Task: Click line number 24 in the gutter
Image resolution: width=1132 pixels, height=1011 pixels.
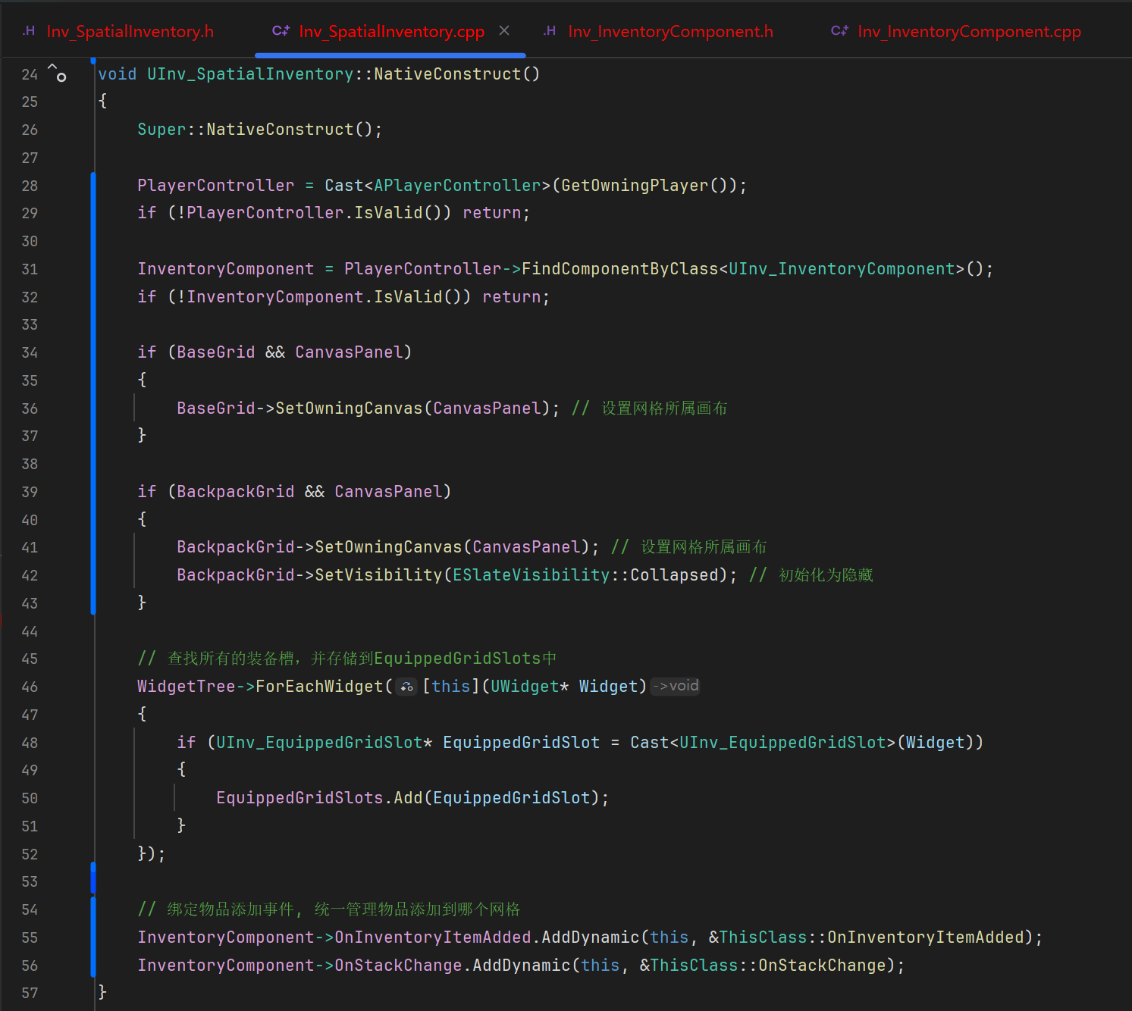Action: (30, 74)
